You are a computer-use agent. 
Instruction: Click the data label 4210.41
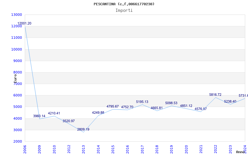54,113
